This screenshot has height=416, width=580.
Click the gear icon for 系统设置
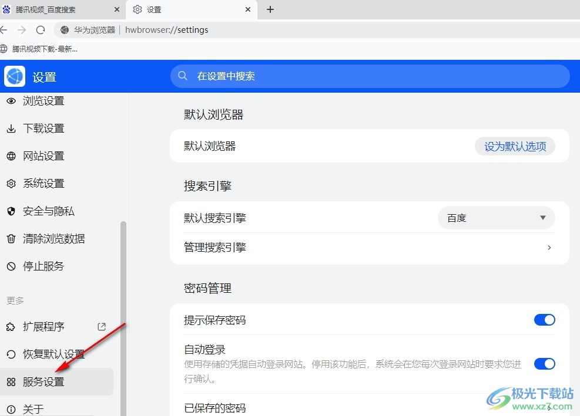[11, 184]
